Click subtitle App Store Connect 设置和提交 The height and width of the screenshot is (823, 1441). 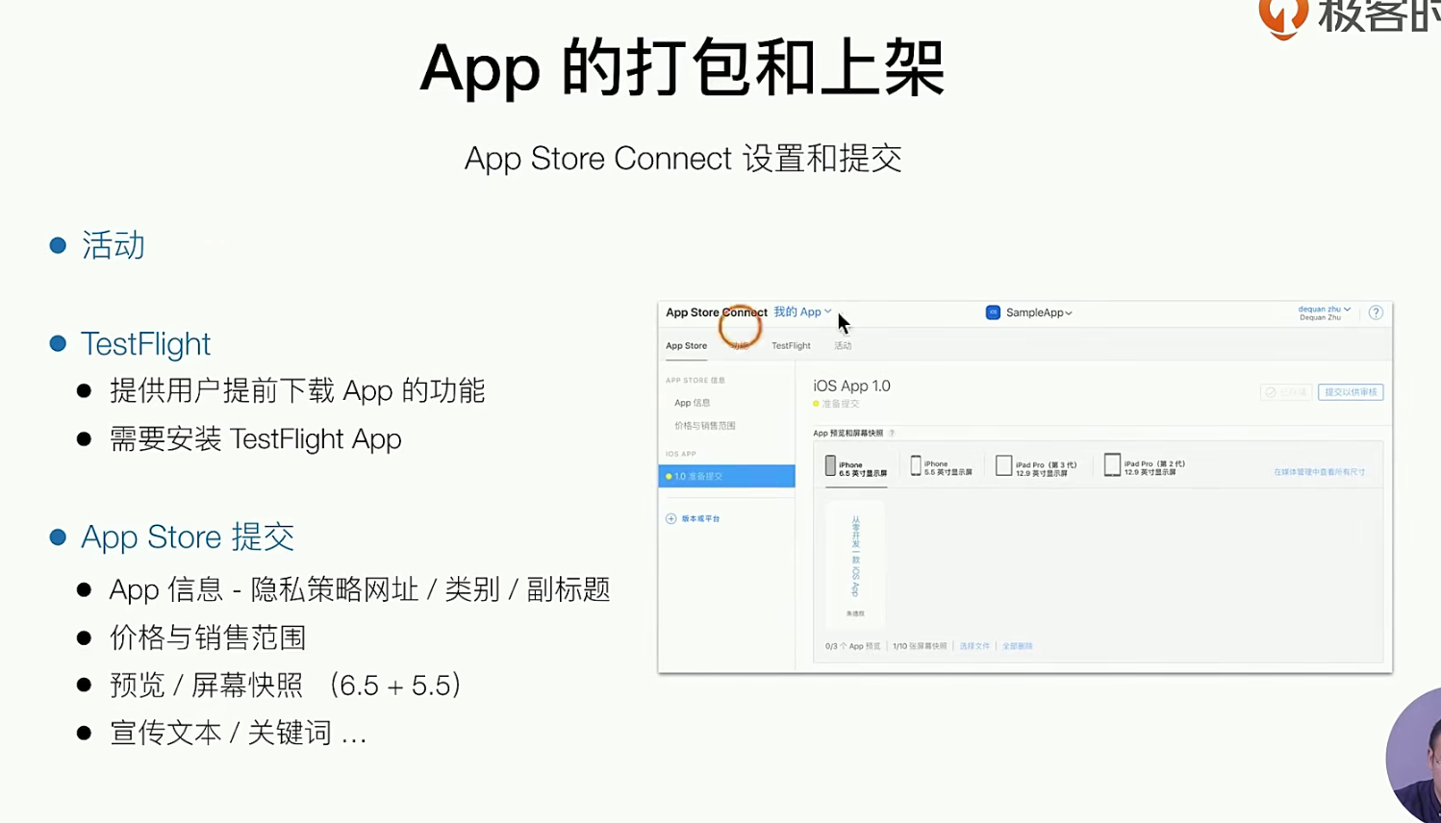coord(683,159)
